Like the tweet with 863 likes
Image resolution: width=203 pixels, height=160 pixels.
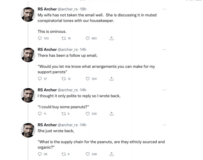(88, 38)
